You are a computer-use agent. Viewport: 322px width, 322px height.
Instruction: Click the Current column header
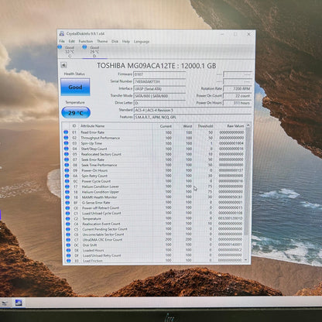pyautogui.click(x=166, y=126)
